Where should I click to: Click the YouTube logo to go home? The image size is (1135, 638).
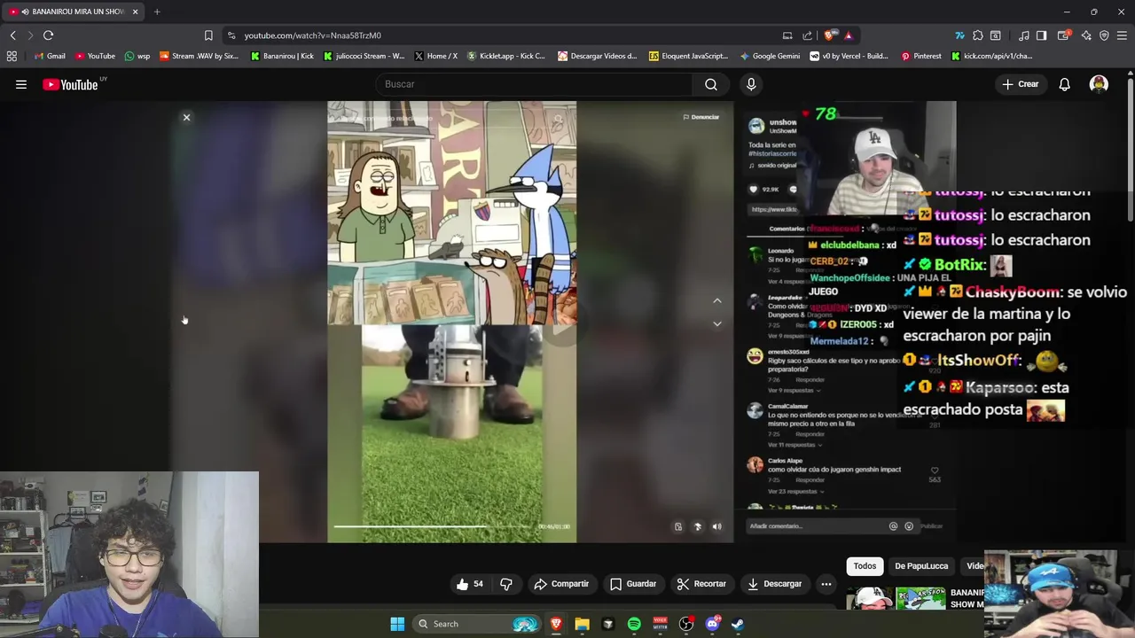71,84
